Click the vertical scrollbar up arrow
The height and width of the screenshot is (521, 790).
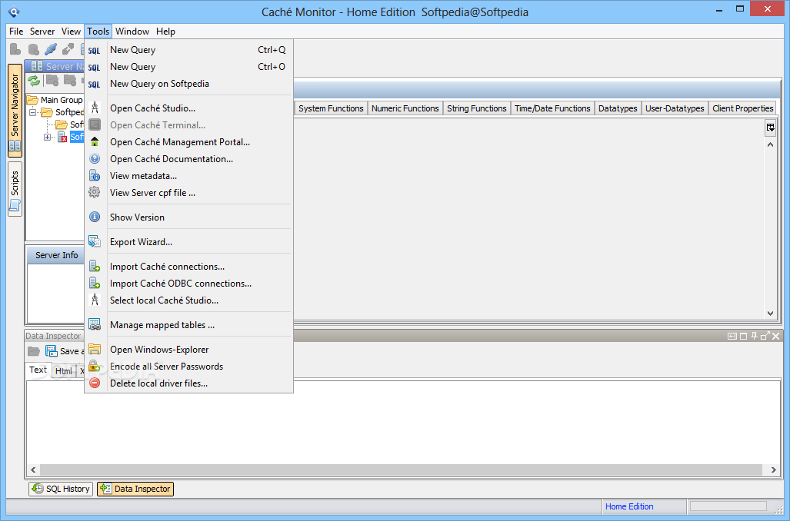(x=770, y=144)
